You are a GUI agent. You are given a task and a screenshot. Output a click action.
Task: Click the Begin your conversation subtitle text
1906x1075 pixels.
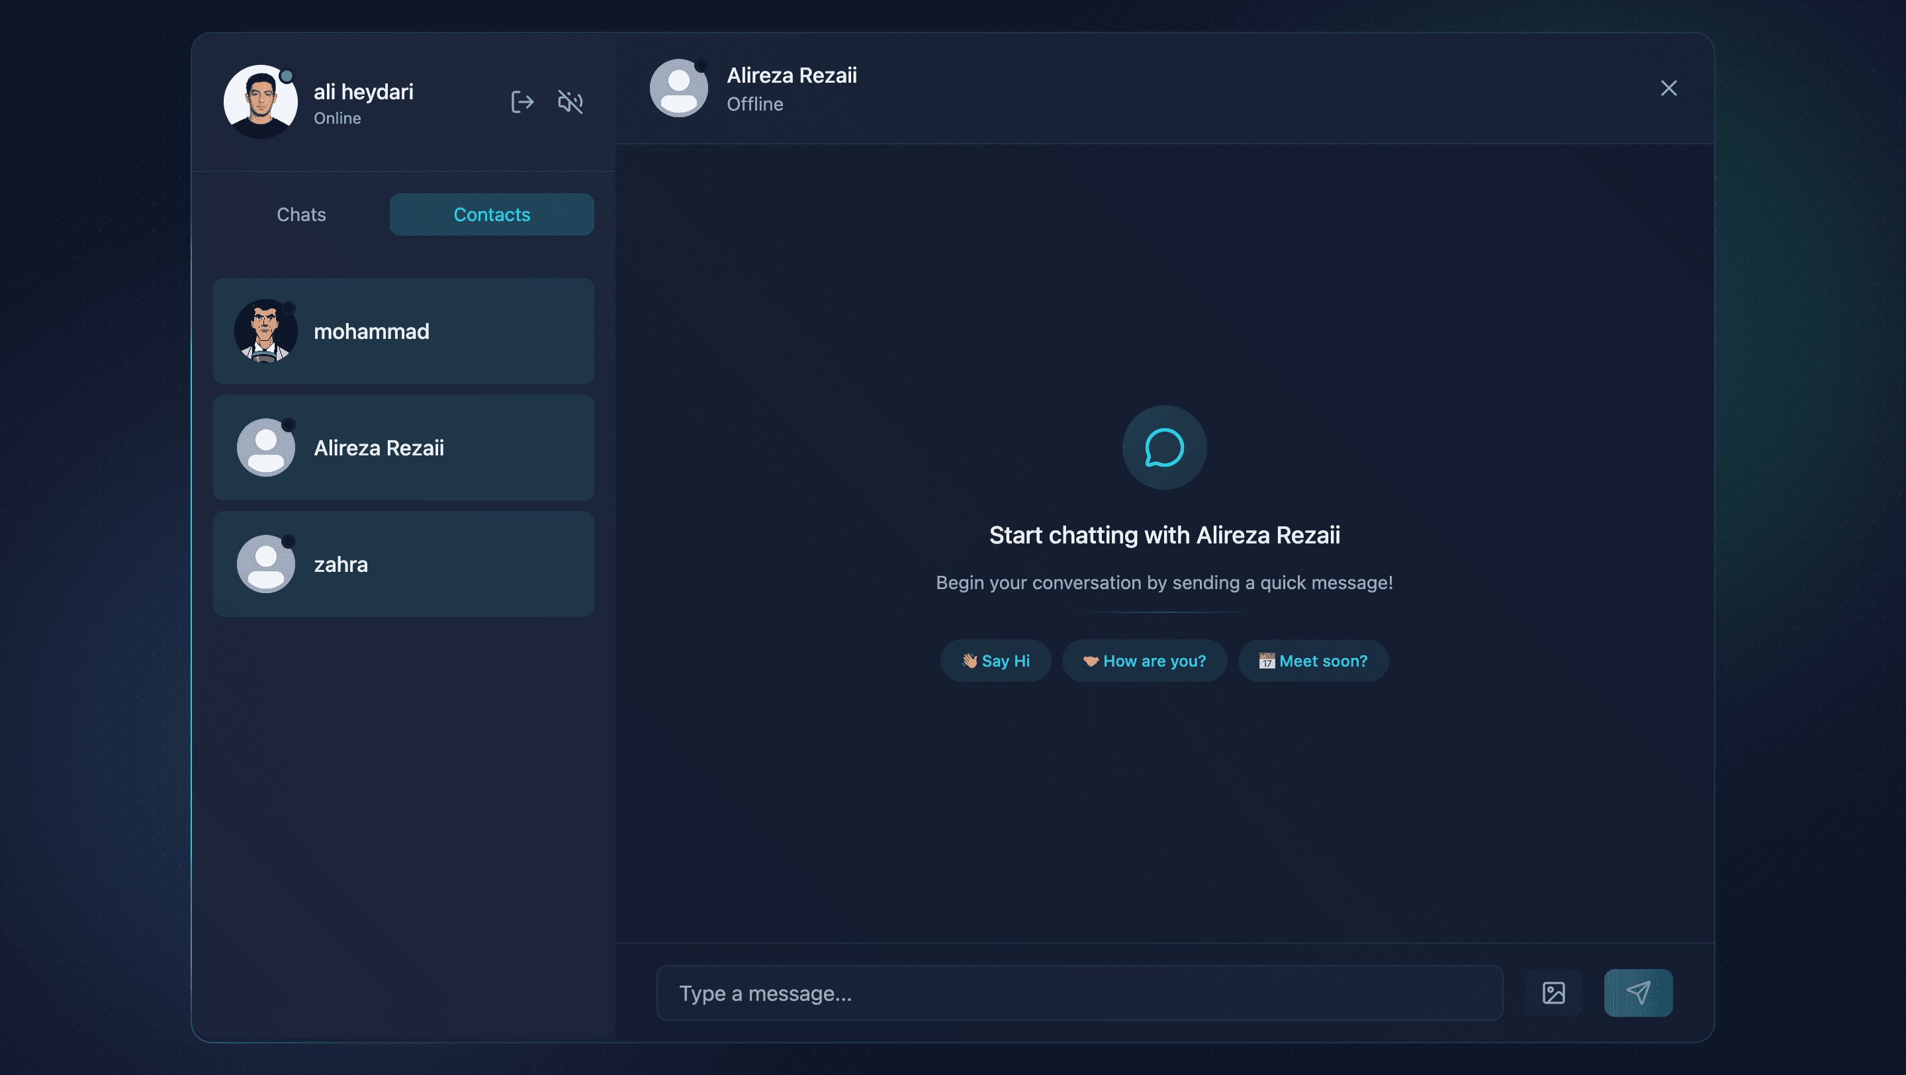(1165, 583)
